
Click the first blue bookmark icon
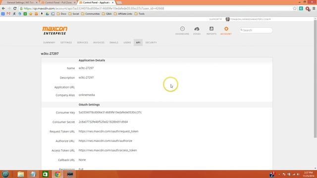[x=3, y=14]
